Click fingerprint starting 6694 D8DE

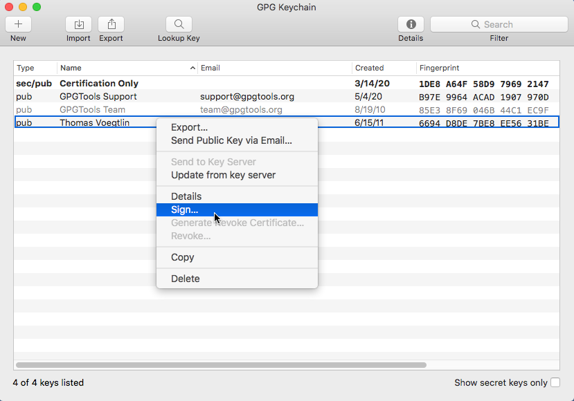click(483, 124)
